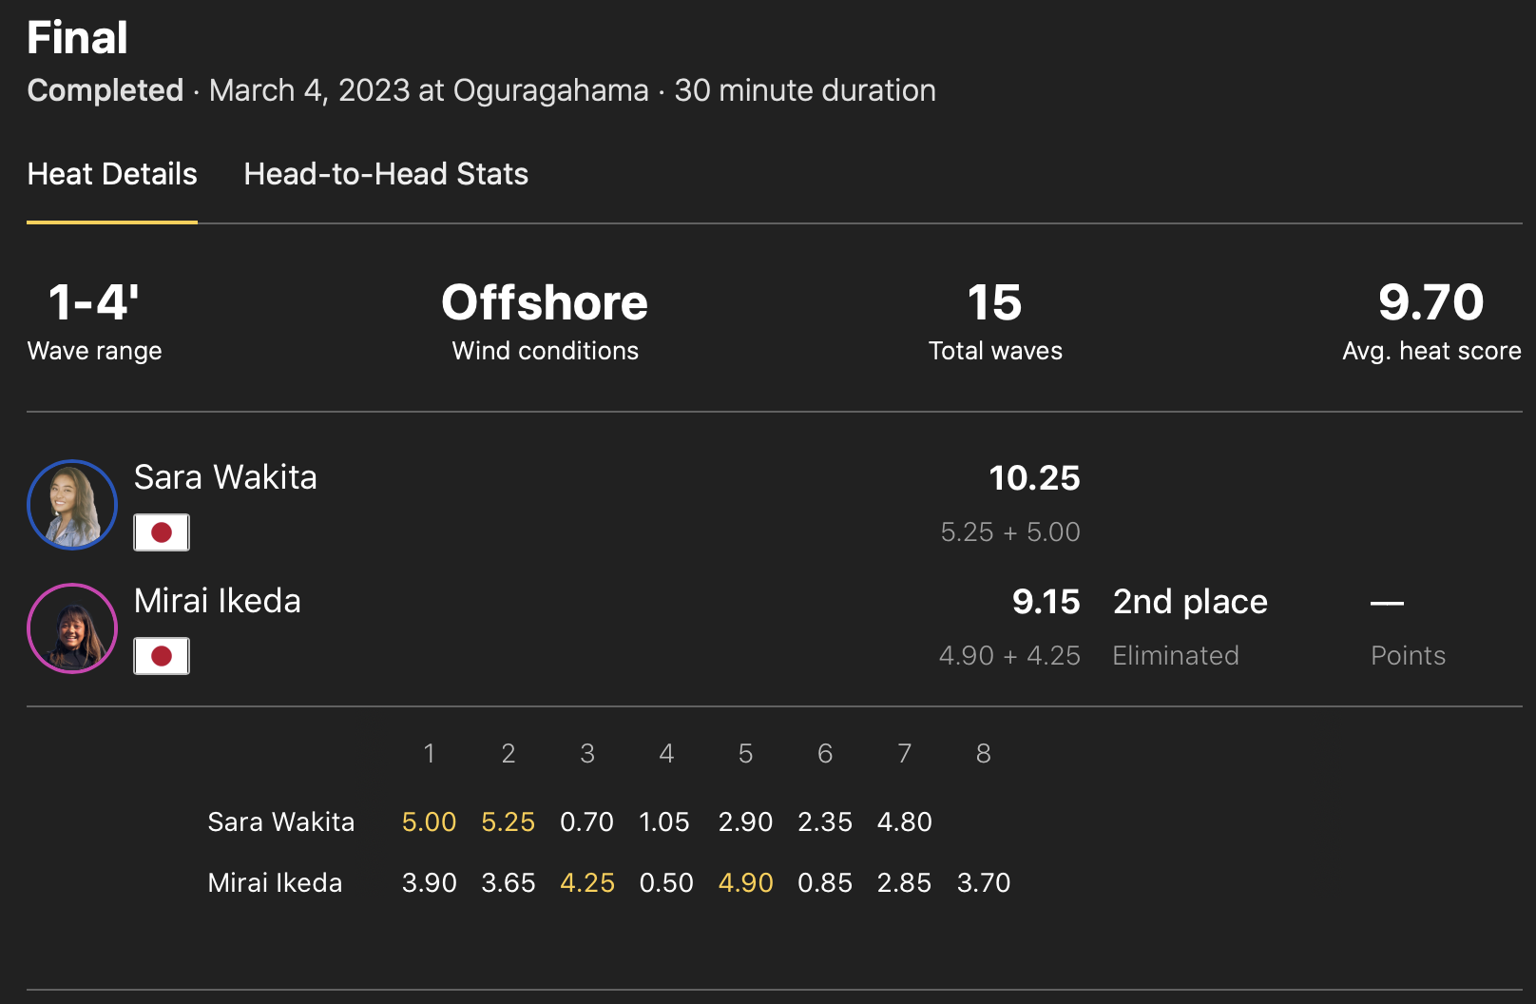Select Sara Wakita's 5.00 wave score
Image resolution: width=1536 pixels, height=1004 pixels.
(x=429, y=821)
